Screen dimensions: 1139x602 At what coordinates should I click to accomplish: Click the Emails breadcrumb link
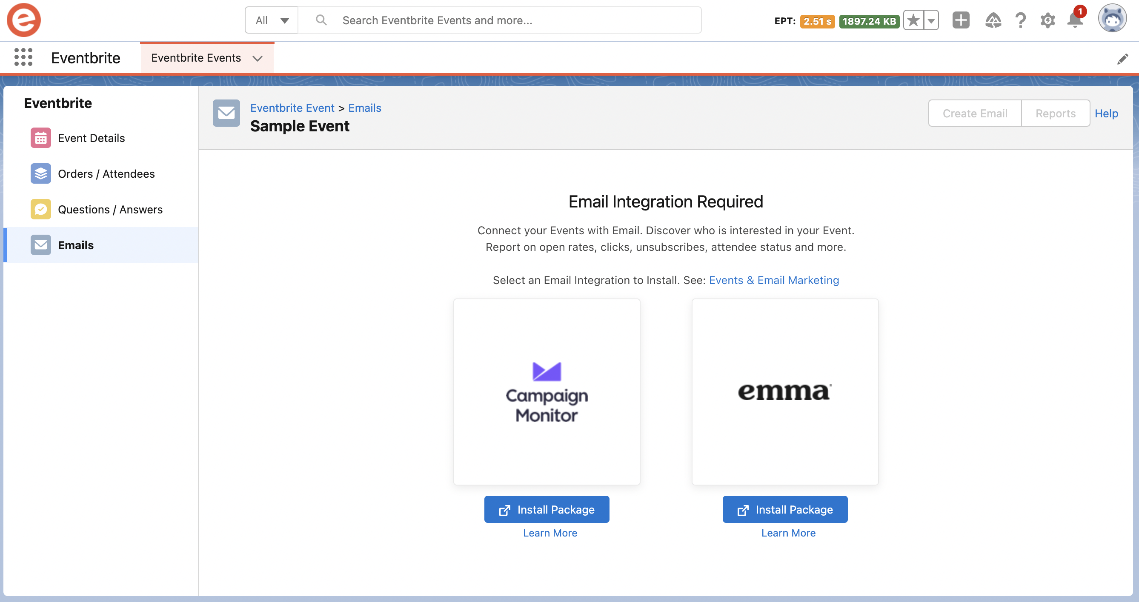tap(364, 108)
